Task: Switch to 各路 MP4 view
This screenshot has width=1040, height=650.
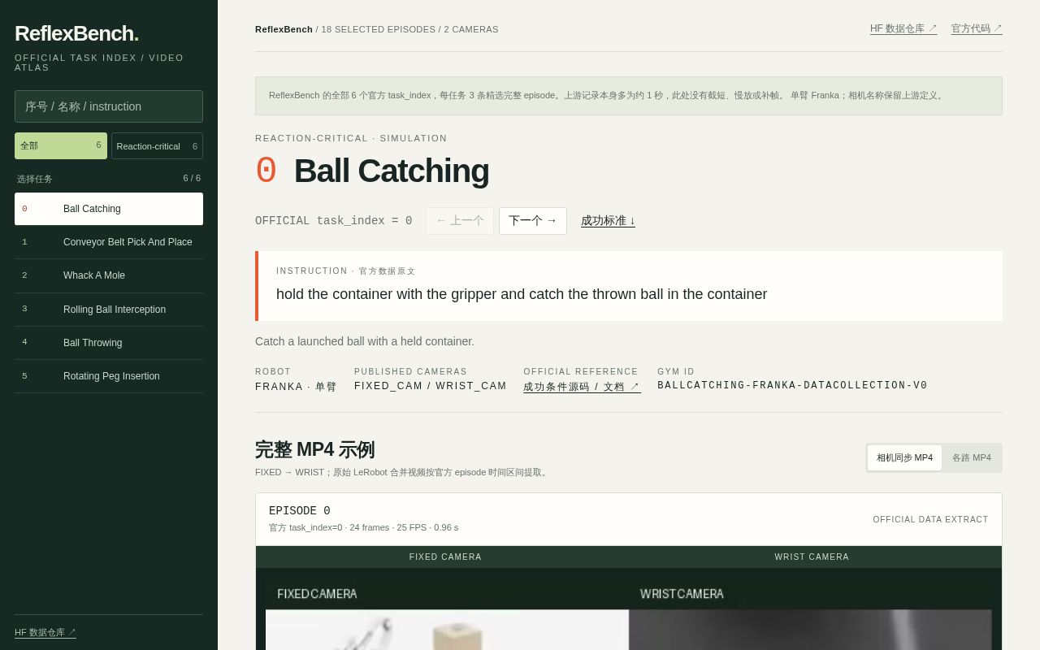Action: pos(972,457)
